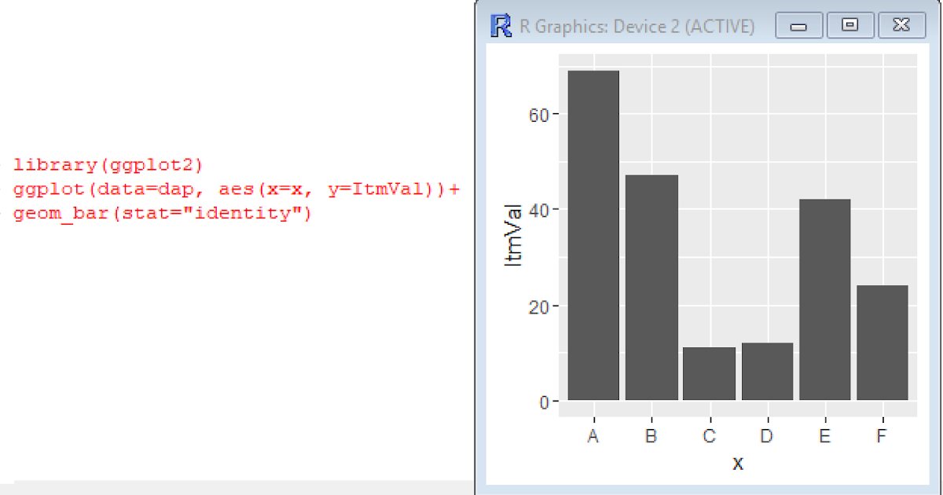
Task: Click the x axis title
Action: (737, 464)
